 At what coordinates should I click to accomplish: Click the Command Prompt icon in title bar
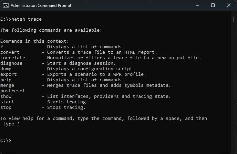tap(6, 6)
